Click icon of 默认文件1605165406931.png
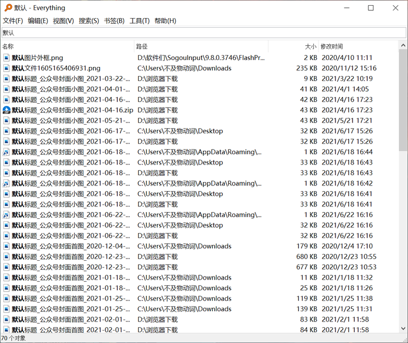408x343 pixels. point(6,68)
